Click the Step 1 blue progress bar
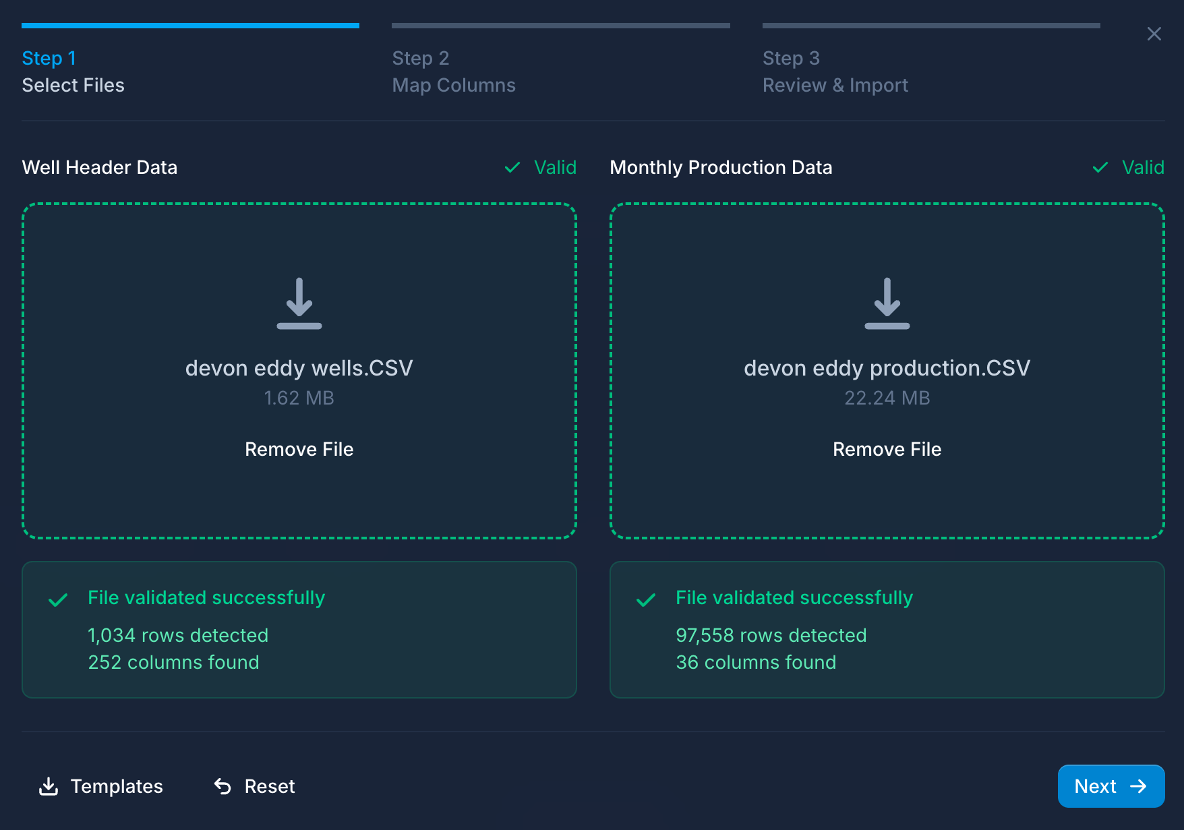 tap(190, 26)
